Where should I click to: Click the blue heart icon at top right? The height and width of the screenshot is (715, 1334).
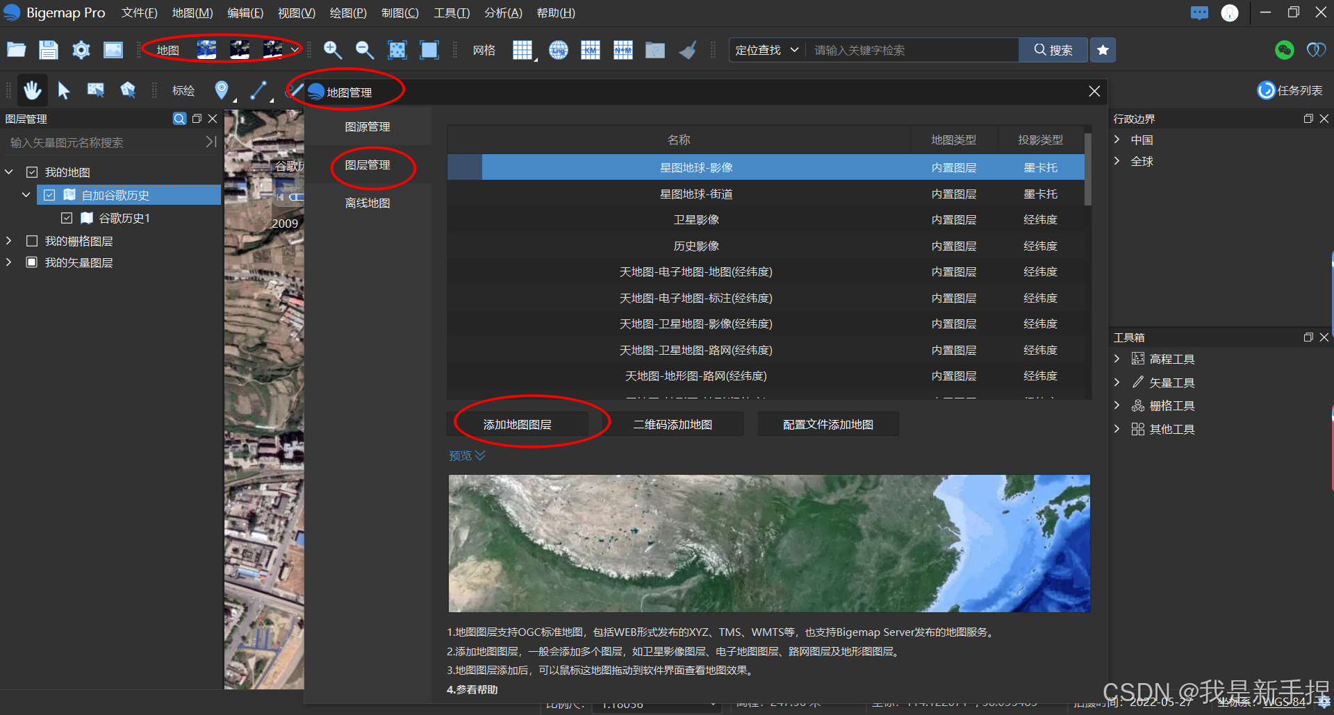(x=1316, y=50)
